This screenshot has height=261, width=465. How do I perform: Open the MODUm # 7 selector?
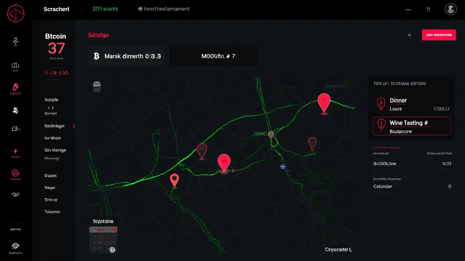214,55
